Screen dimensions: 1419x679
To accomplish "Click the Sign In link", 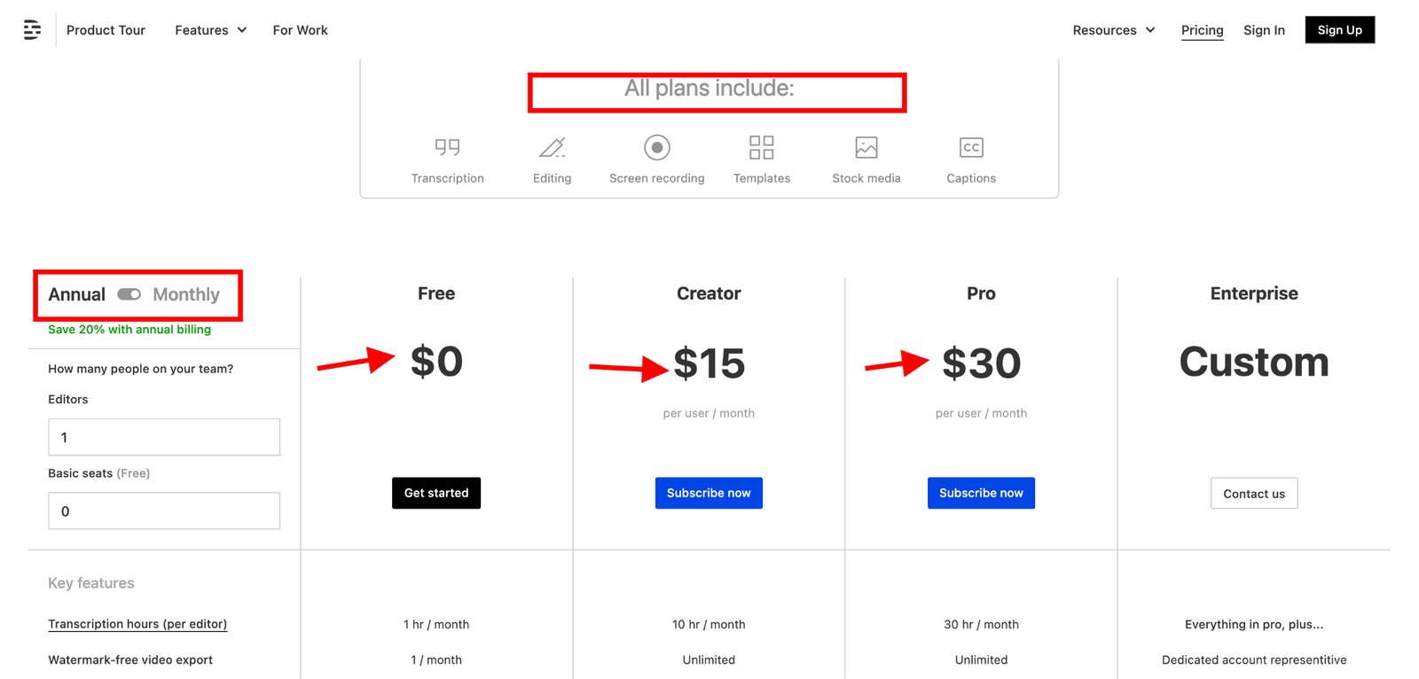I will pyautogui.click(x=1264, y=30).
